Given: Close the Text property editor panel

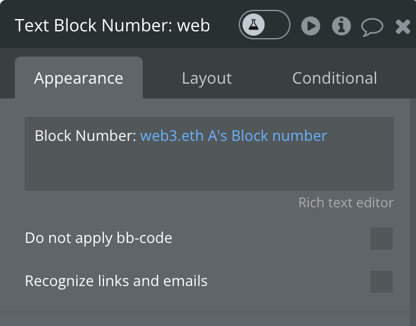Looking at the screenshot, I should pyautogui.click(x=402, y=27).
